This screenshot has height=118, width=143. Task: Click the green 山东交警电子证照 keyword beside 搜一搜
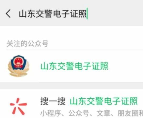(104, 101)
